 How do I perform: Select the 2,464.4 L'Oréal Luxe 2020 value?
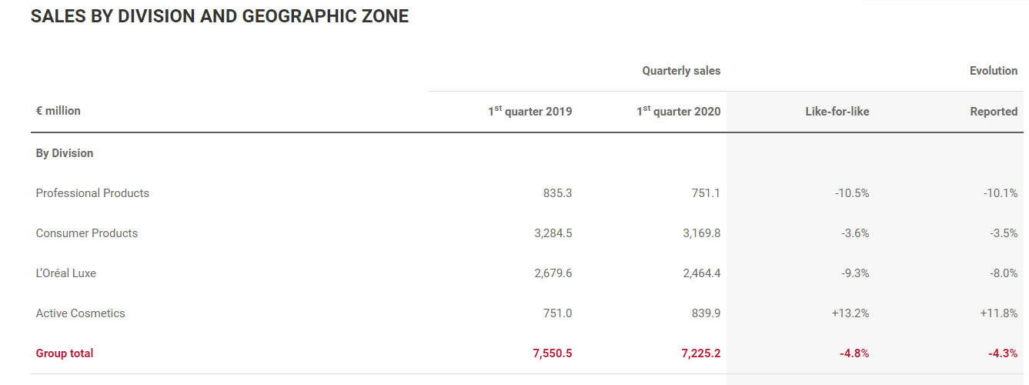pos(701,273)
